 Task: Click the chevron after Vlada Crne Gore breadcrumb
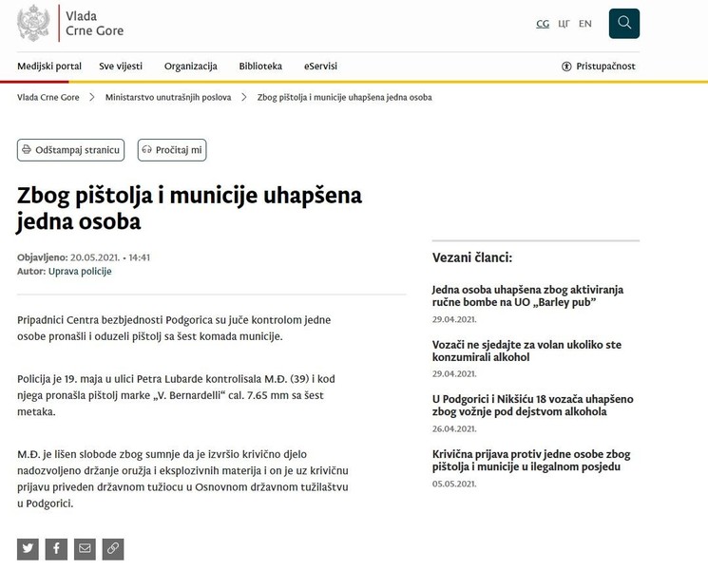tap(91, 97)
